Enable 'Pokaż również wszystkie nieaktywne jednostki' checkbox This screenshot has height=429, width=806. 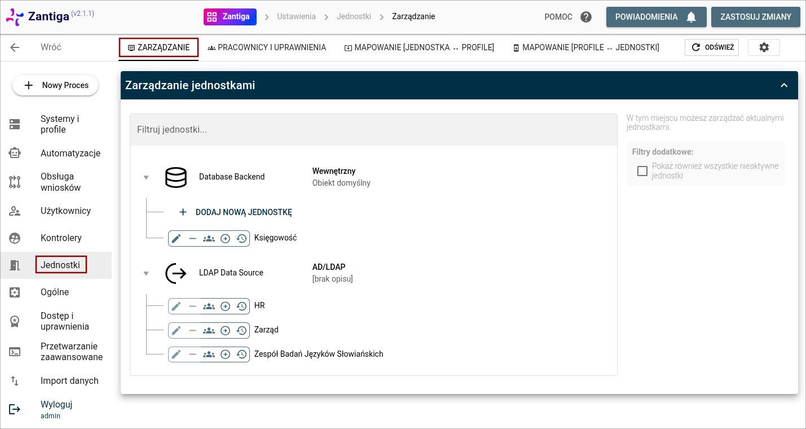click(x=642, y=171)
